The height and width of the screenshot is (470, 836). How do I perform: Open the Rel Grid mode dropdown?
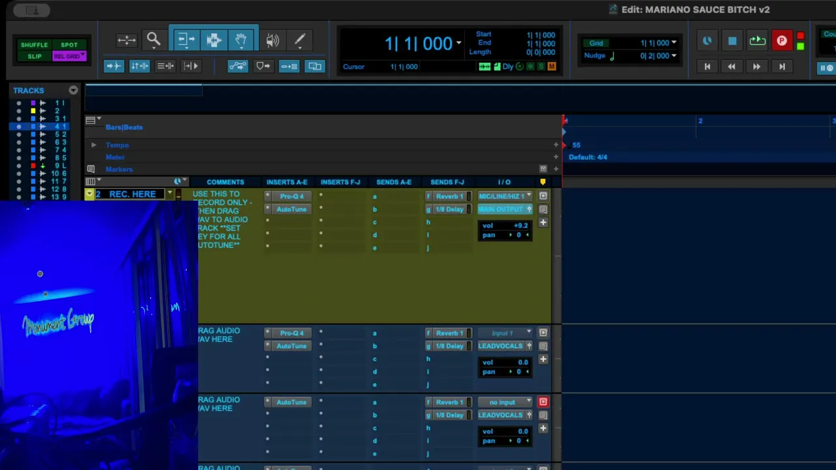point(69,56)
